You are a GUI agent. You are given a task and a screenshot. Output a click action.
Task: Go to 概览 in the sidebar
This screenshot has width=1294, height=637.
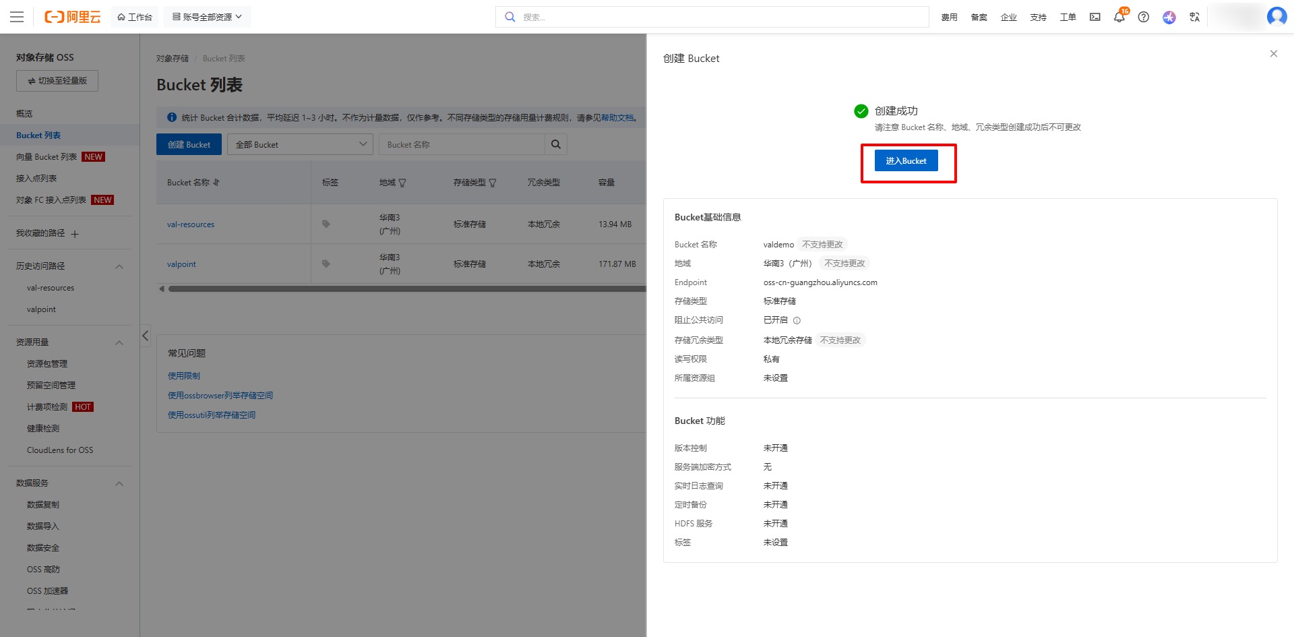[x=24, y=114]
